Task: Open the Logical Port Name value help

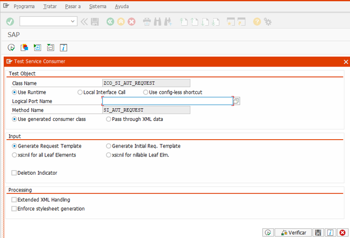Action: (x=237, y=101)
